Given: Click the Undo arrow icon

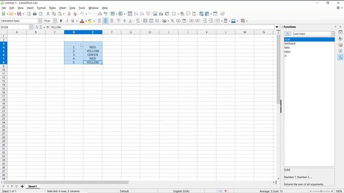Looking at the screenshot, I should pos(82,14).
